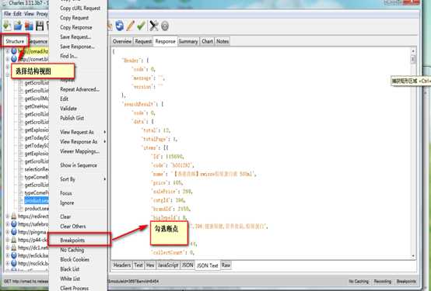Click the Recording status bar button
The image size is (431, 291).
(x=382, y=282)
